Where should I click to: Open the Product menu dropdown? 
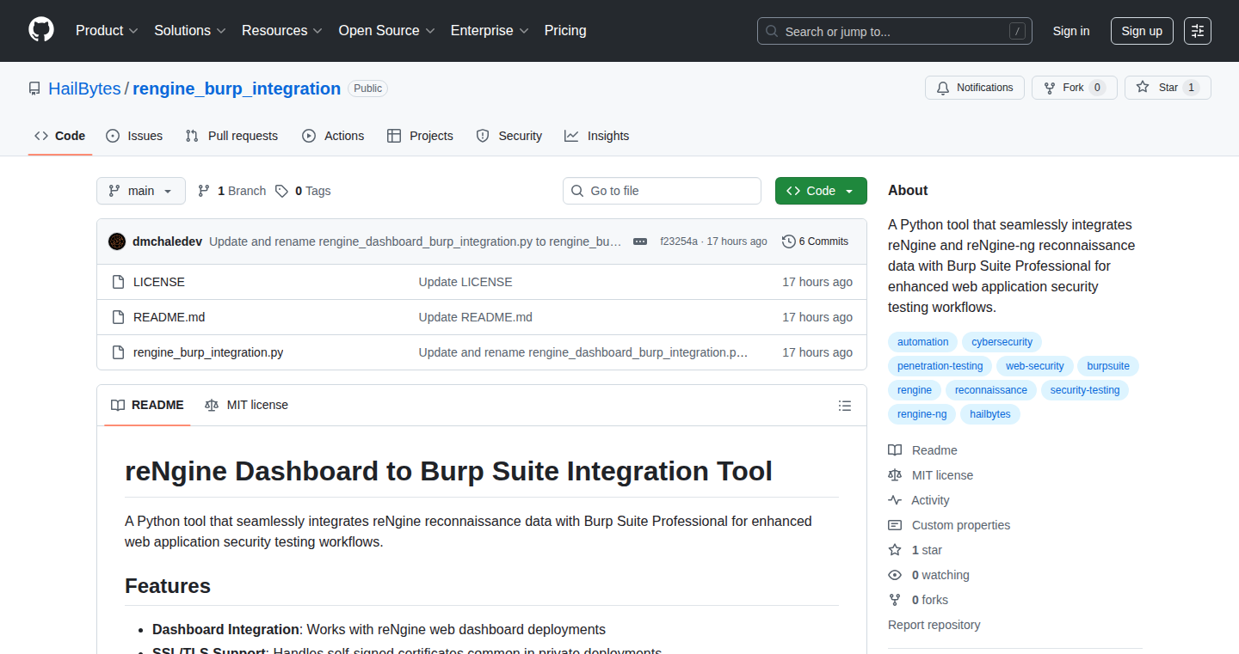pos(107,30)
